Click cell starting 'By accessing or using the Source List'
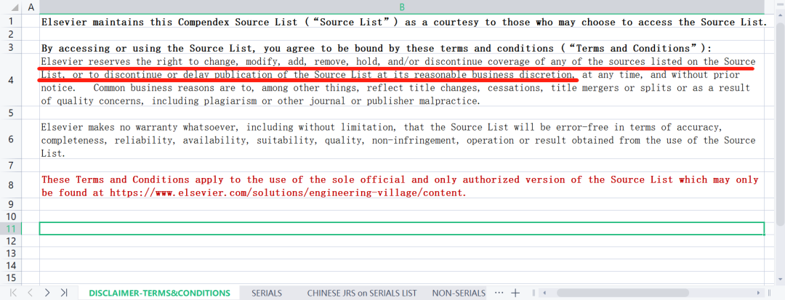The height and width of the screenshot is (300, 785). 402,48
